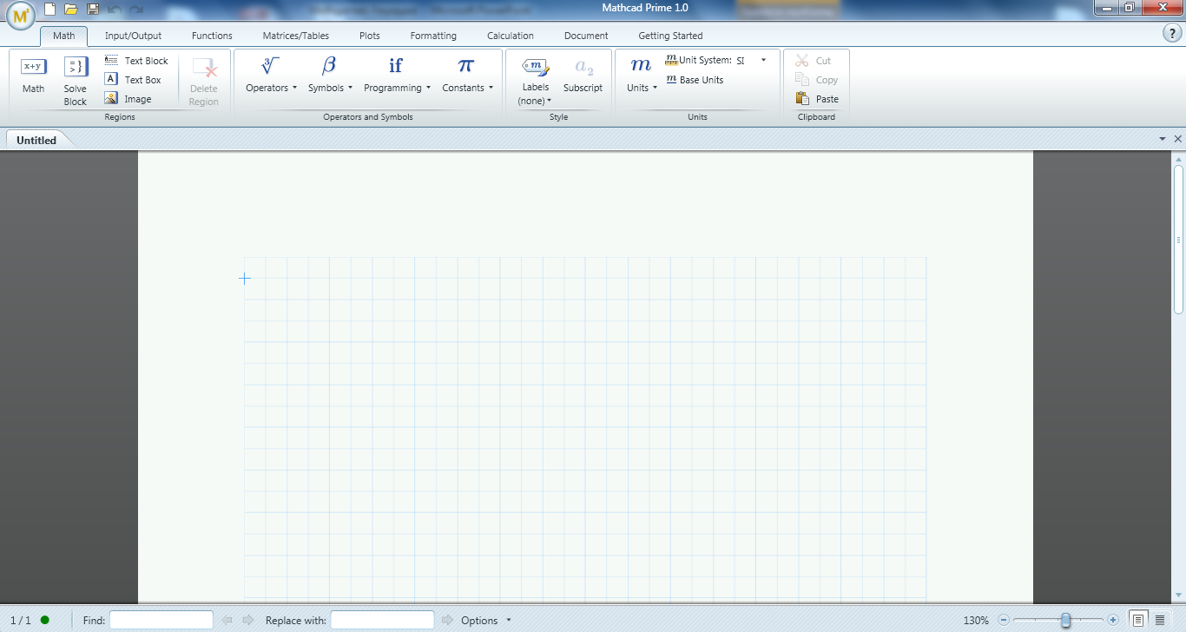
Task: Switch to the Functions tab
Action: point(212,36)
